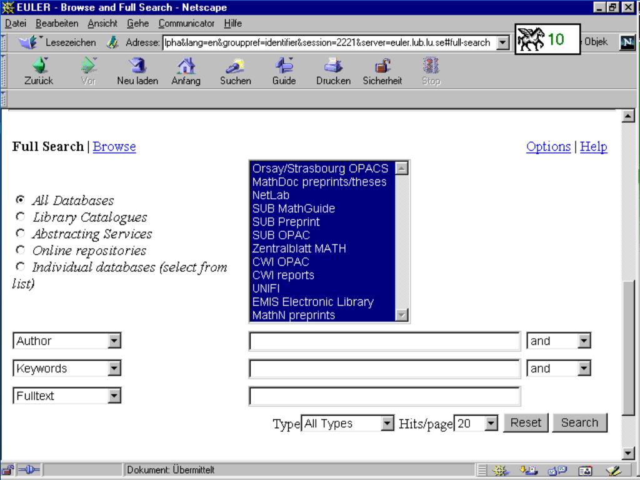The image size is (640, 480).
Task: Click the Fulltext search text field
Action: point(384,396)
